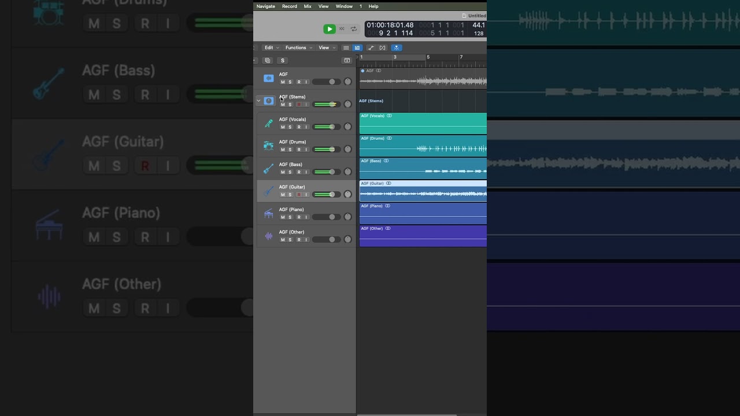Enable Cycle loop playback
740x416 pixels.
click(354, 29)
